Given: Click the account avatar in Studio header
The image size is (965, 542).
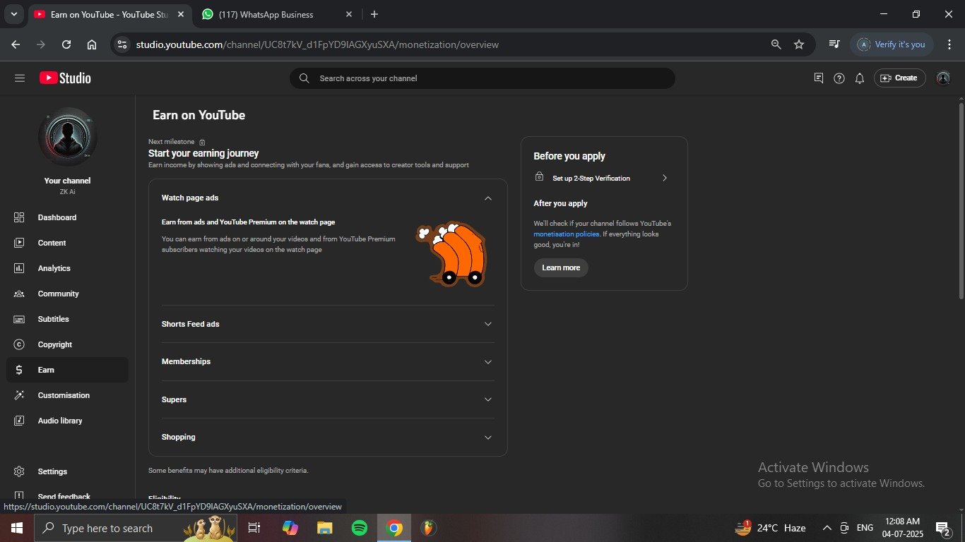Looking at the screenshot, I should [943, 78].
